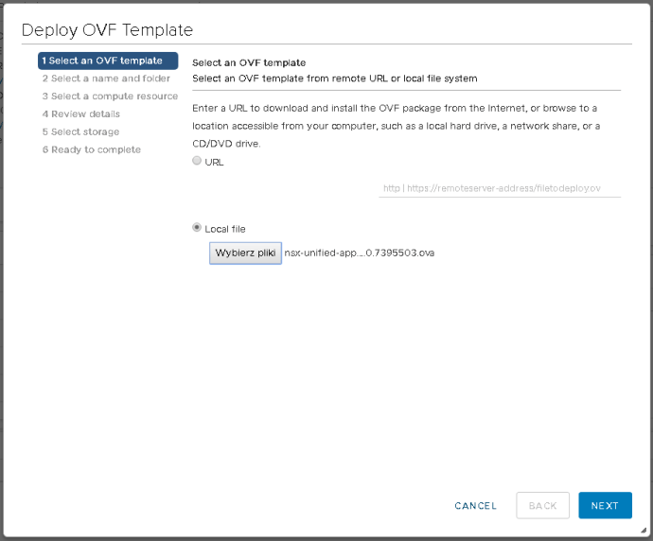Select the Local file radio button
Viewport: 653px width, 541px height.
pos(197,228)
